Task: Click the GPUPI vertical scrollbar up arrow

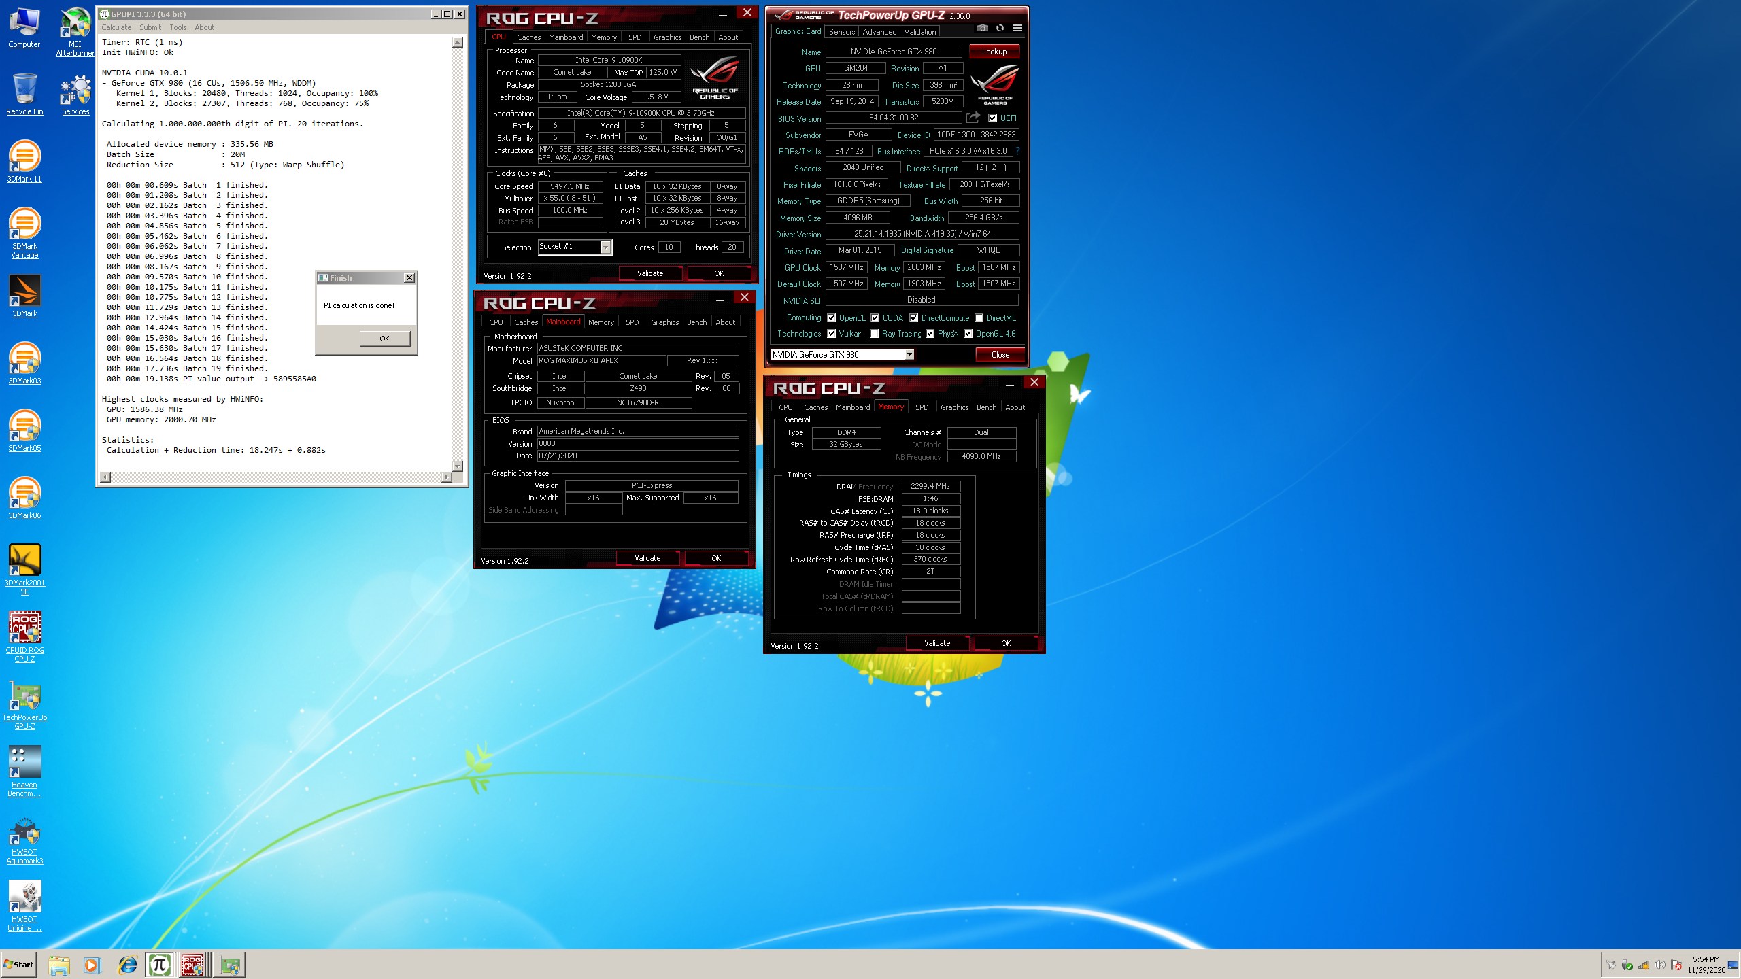Action: point(458,42)
